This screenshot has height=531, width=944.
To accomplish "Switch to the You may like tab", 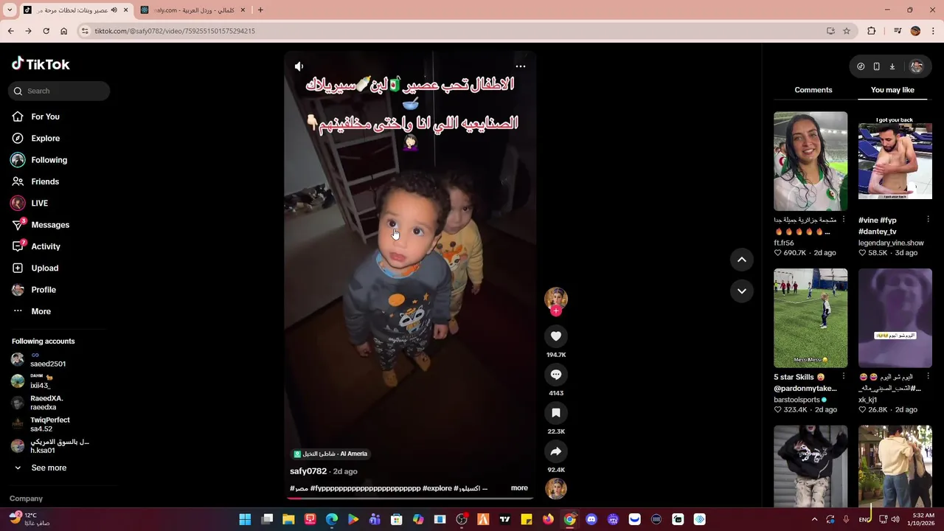I will pyautogui.click(x=892, y=90).
